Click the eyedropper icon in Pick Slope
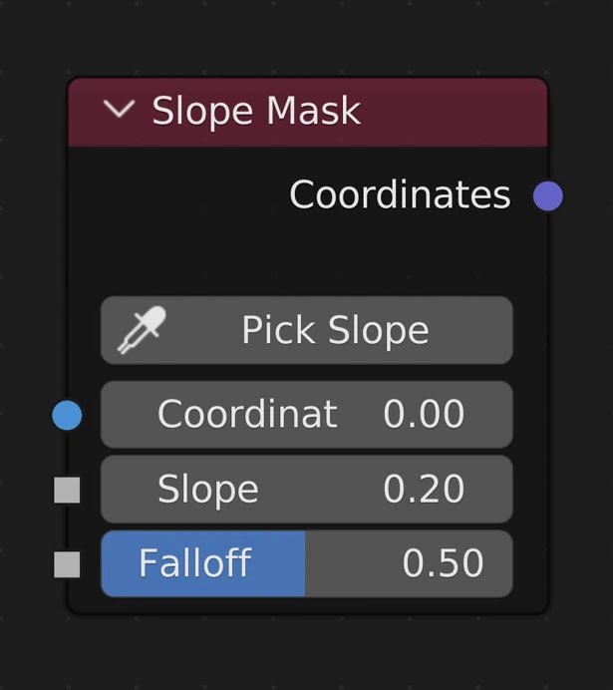Image resolution: width=613 pixels, height=690 pixels. pos(142,330)
